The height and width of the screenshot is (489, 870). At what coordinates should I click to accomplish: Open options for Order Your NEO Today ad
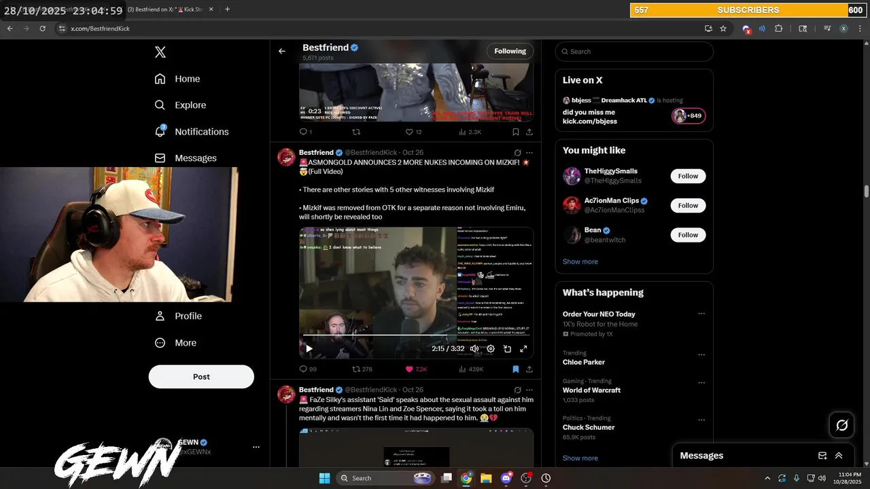(x=701, y=314)
